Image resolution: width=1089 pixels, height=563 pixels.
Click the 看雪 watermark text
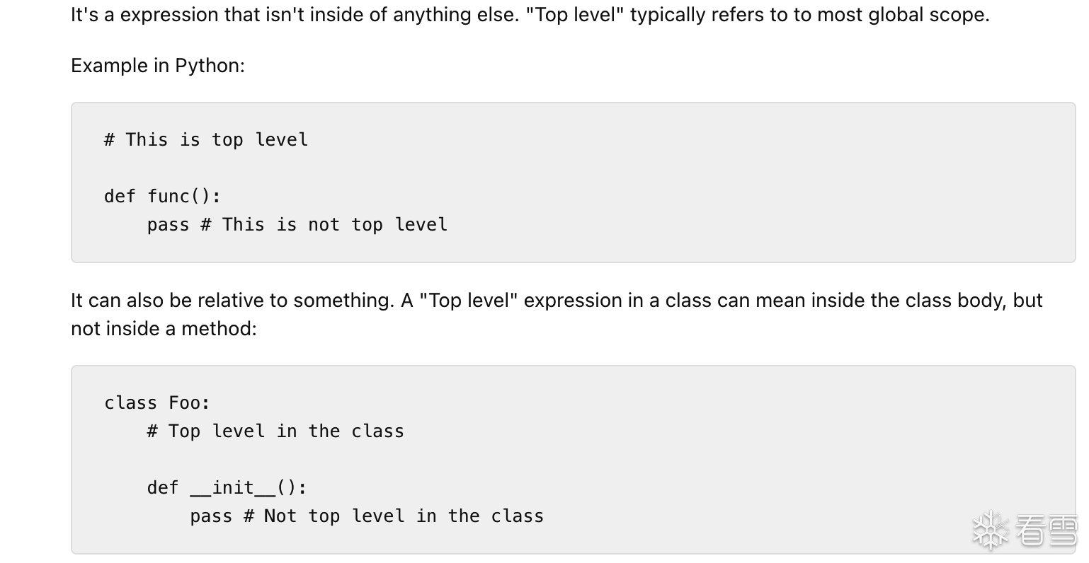click(1047, 531)
